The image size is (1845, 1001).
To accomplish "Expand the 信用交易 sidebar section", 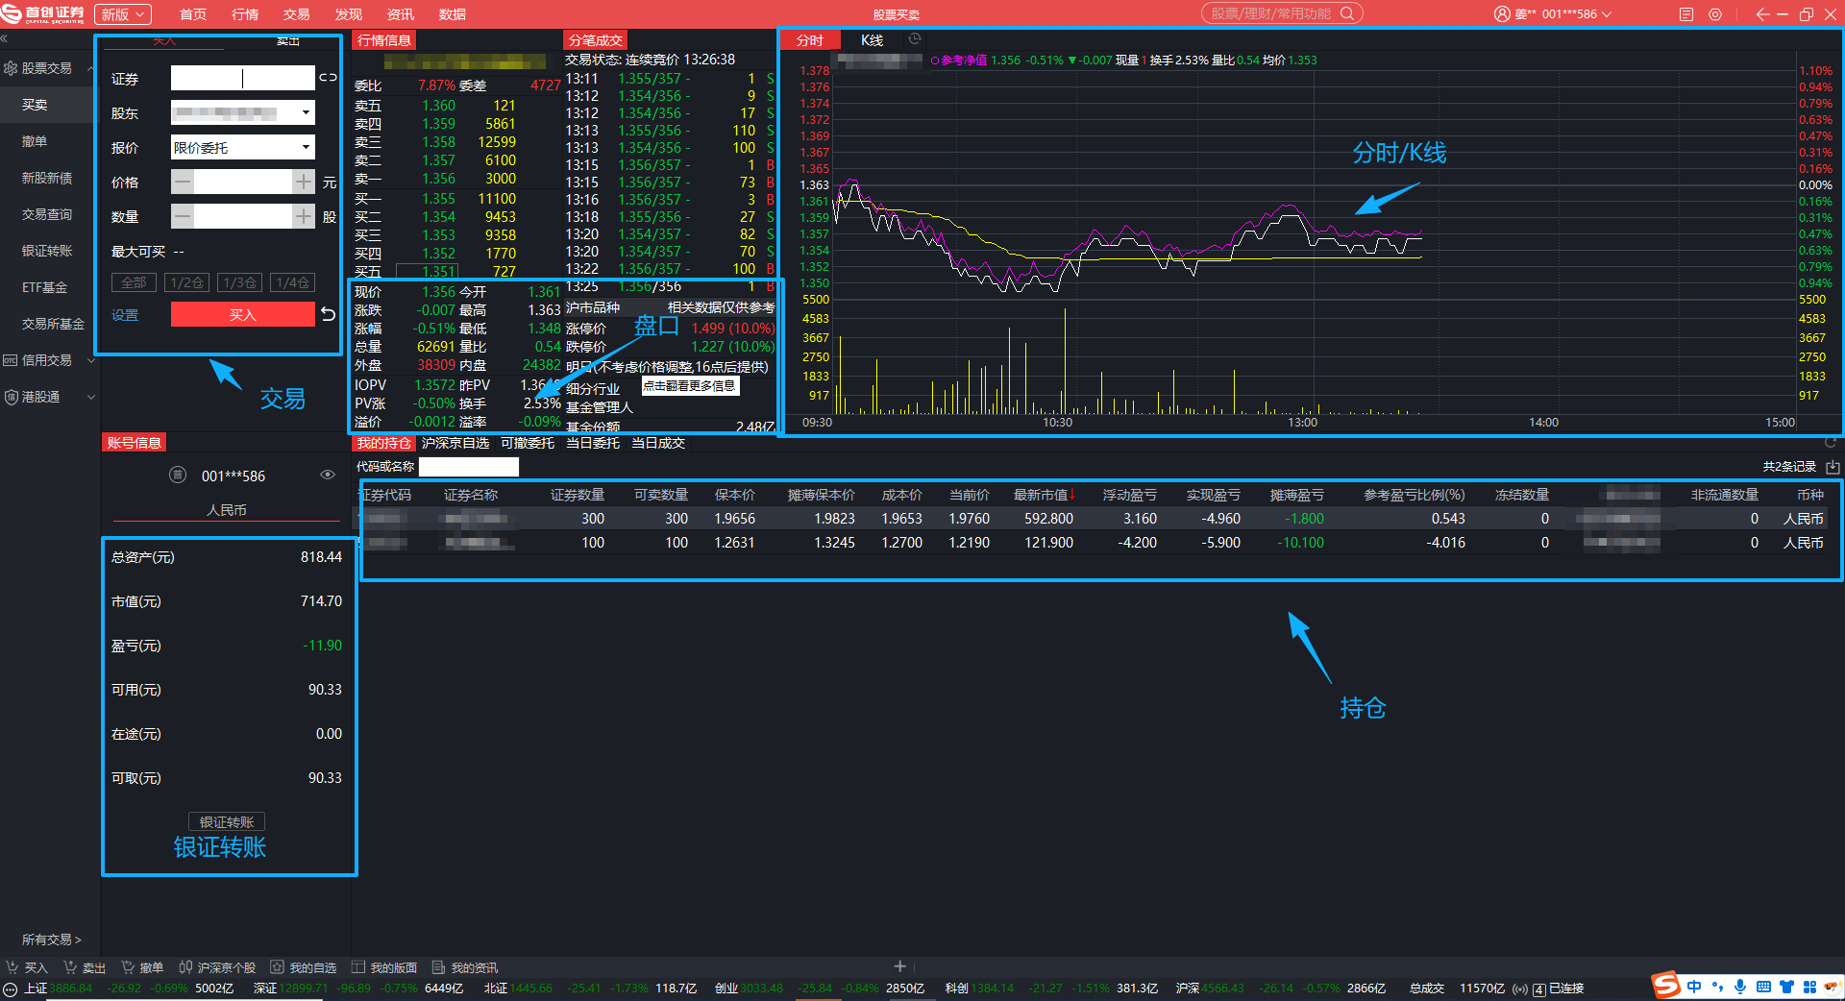I will 48,360.
